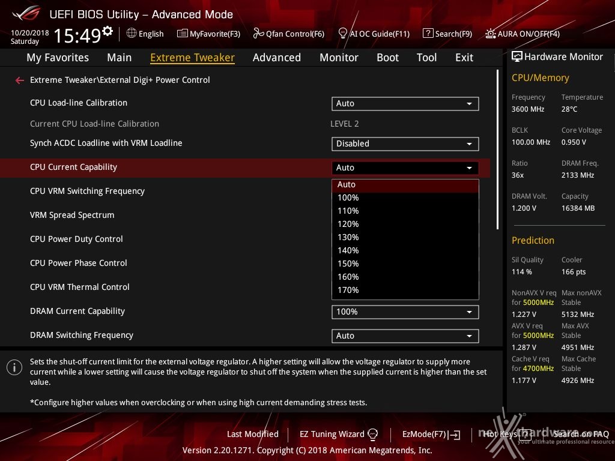
Task: Click the AURA ON/OFF light icon
Action: [x=491, y=34]
